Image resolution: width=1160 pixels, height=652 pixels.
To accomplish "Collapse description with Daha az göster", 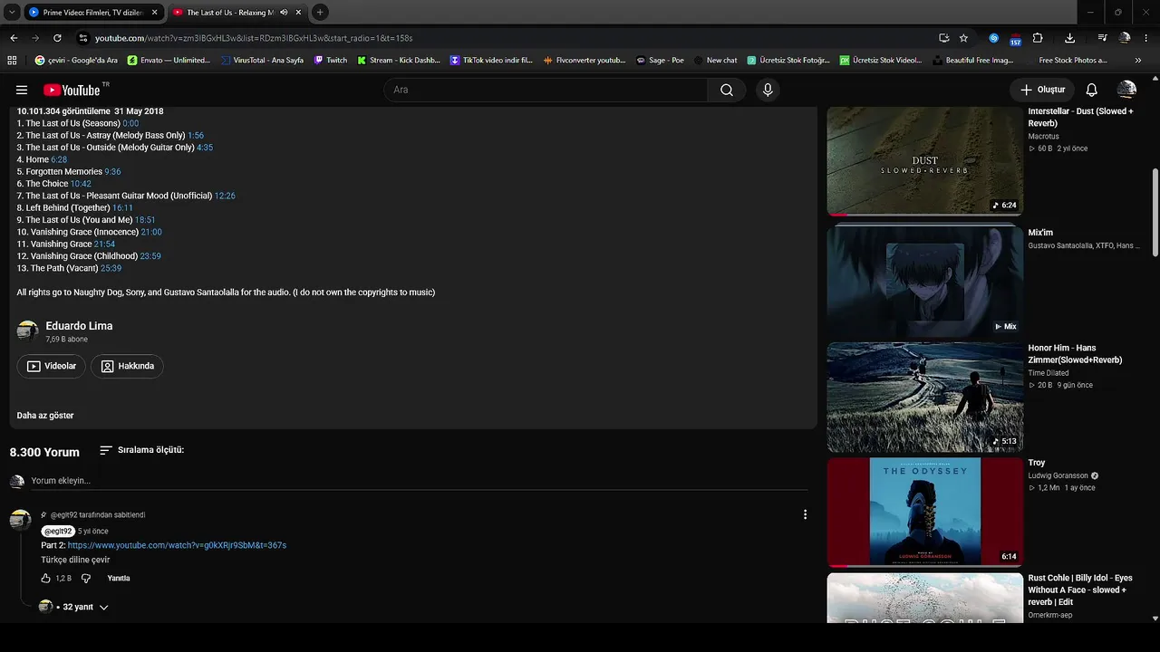I will point(45,416).
